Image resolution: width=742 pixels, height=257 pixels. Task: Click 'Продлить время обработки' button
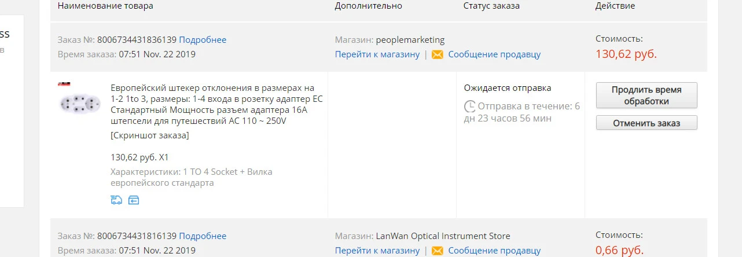click(647, 96)
